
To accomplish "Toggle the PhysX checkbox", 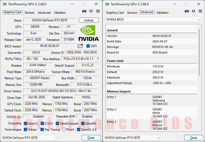I will tap(64, 130).
